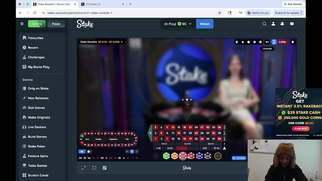
Task: Unmute the game sound speaker icon
Action: click(x=267, y=42)
